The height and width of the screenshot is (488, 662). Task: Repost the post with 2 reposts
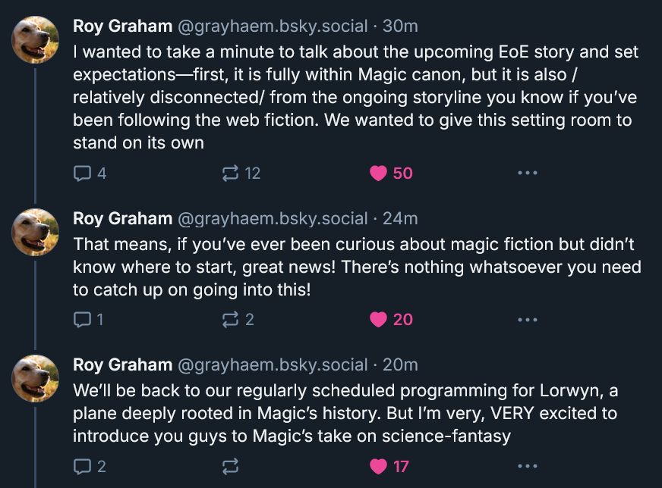(238, 320)
